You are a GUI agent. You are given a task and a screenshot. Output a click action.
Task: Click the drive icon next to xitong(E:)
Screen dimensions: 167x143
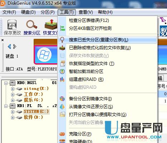coord(19,89)
